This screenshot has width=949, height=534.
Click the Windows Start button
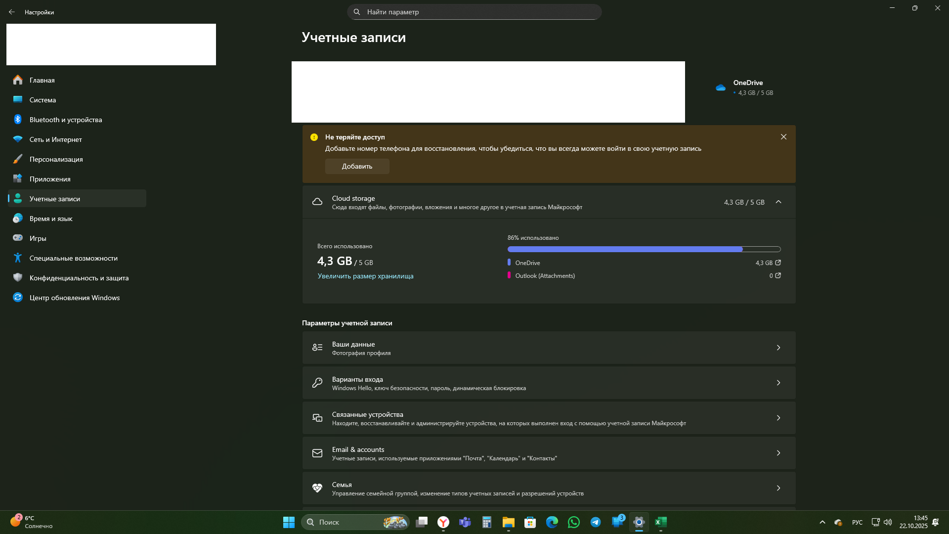[x=289, y=522]
